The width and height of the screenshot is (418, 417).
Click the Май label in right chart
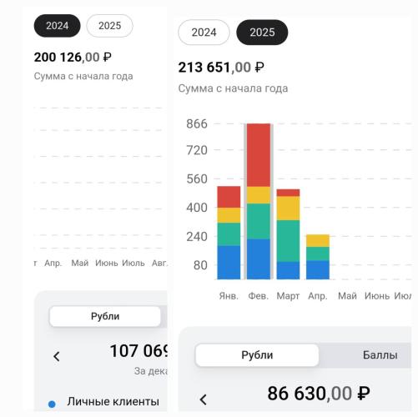tap(347, 296)
